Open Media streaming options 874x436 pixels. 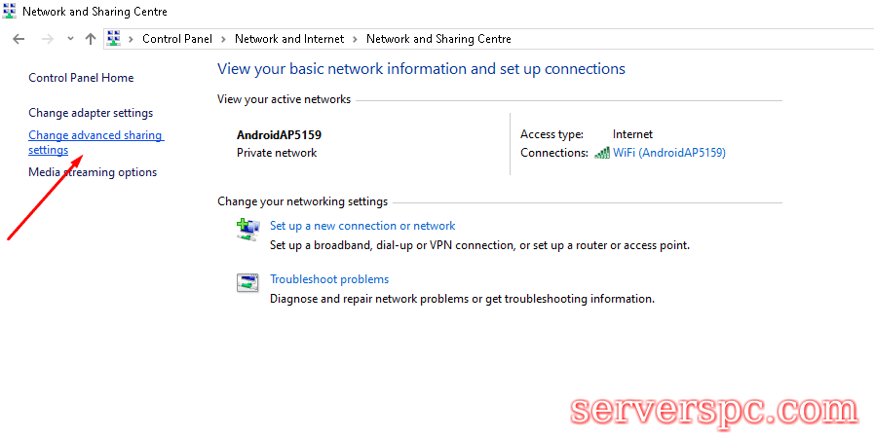[93, 172]
